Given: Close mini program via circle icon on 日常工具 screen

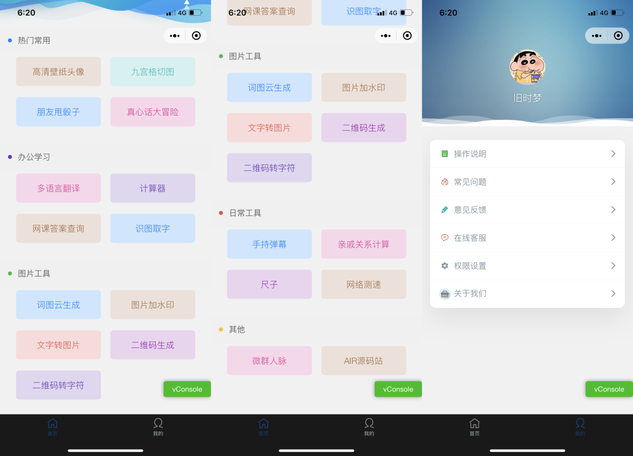Looking at the screenshot, I should point(407,36).
